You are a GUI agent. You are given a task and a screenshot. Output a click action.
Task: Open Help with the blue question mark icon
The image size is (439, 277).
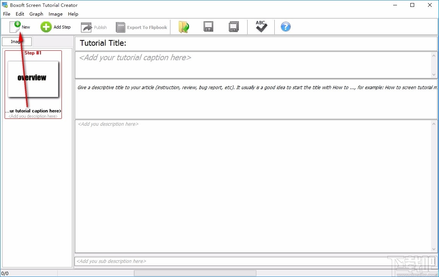(x=286, y=27)
